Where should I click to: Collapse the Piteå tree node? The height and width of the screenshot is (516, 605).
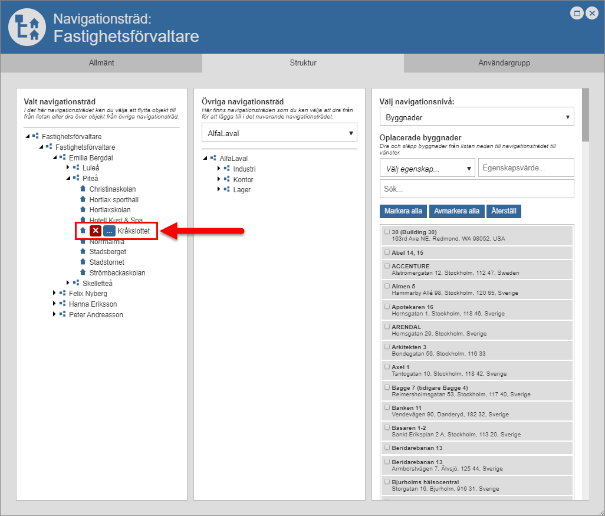(68, 178)
